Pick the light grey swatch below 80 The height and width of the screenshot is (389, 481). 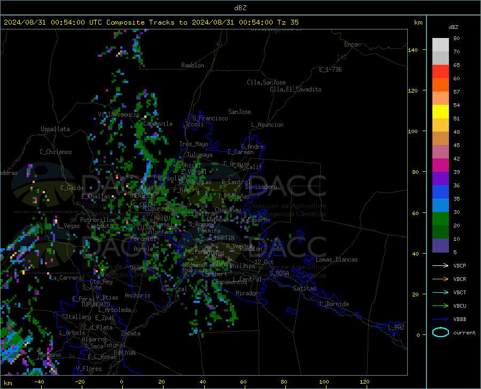tap(440, 45)
